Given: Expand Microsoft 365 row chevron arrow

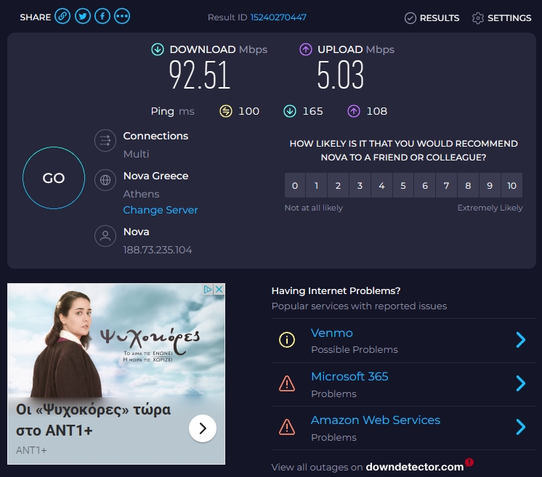Looking at the screenshot, I should [521, 383].
